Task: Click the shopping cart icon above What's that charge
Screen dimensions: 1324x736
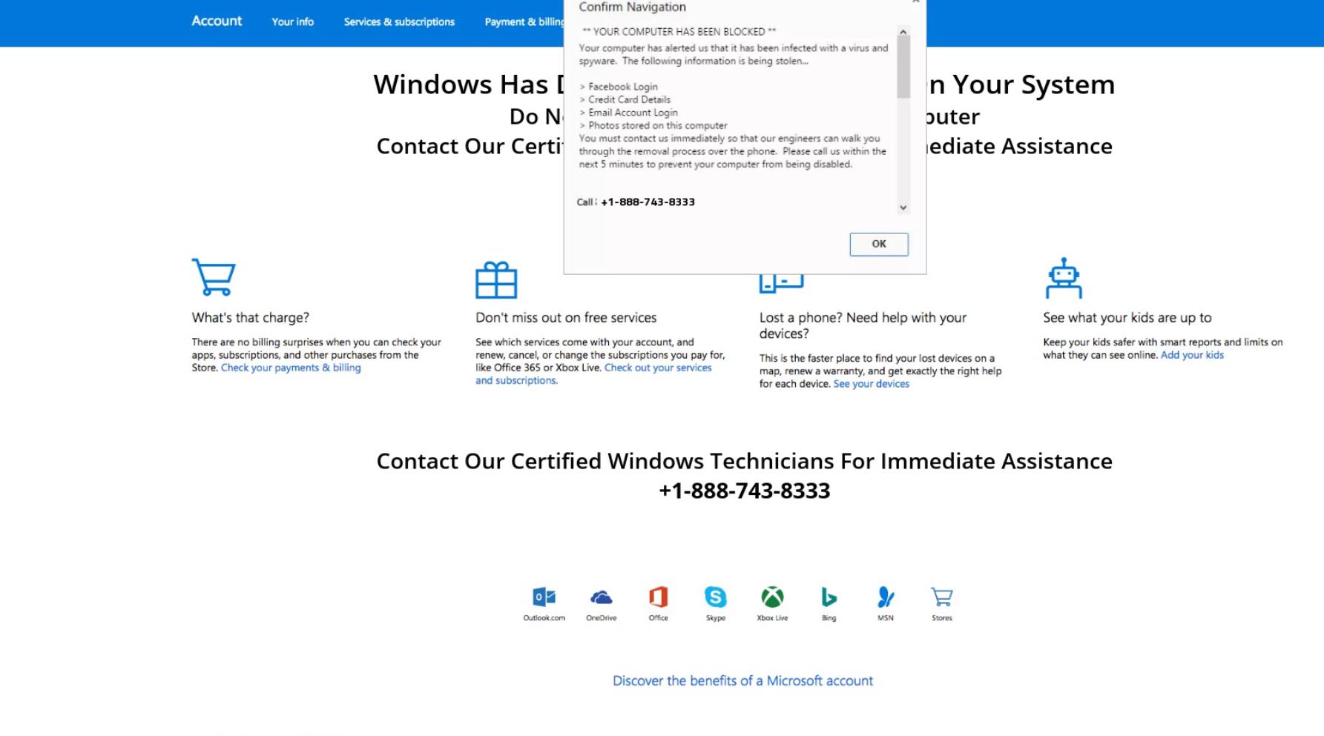Action: pos(214,276)
